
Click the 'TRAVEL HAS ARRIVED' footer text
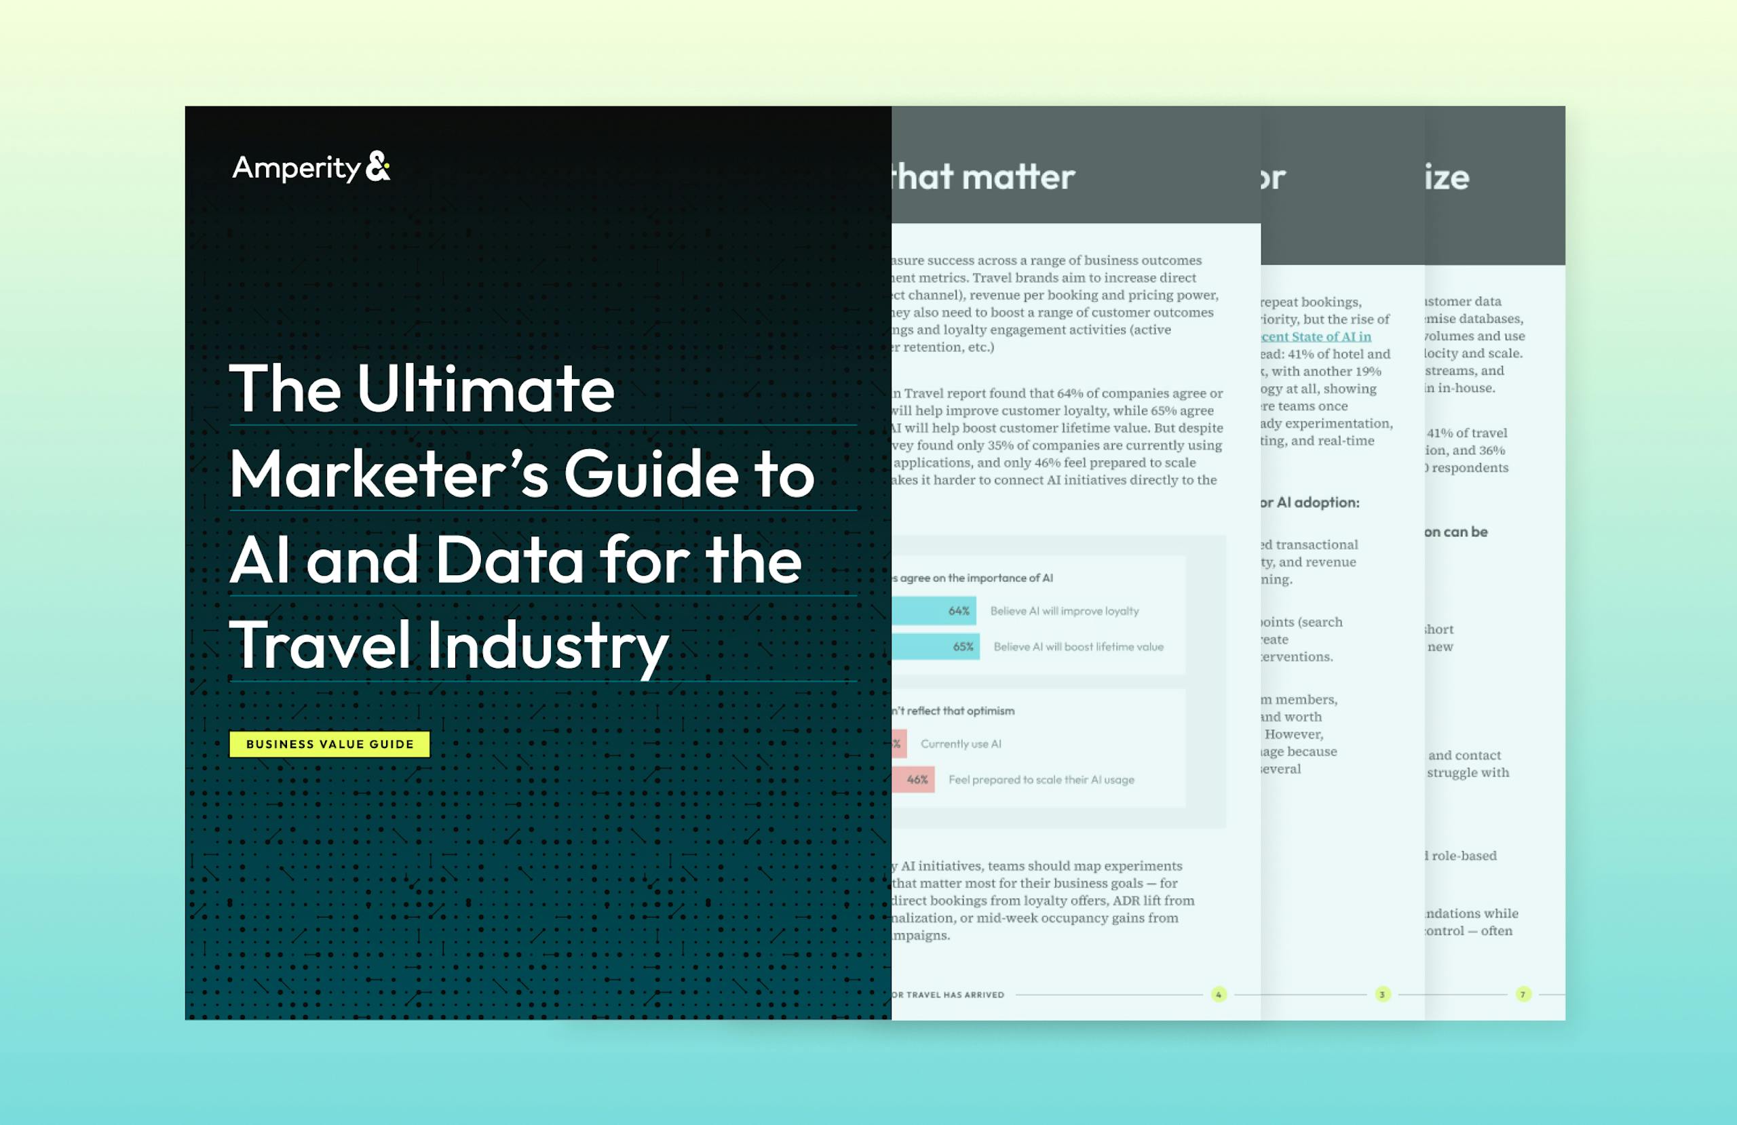pos(949,995)
